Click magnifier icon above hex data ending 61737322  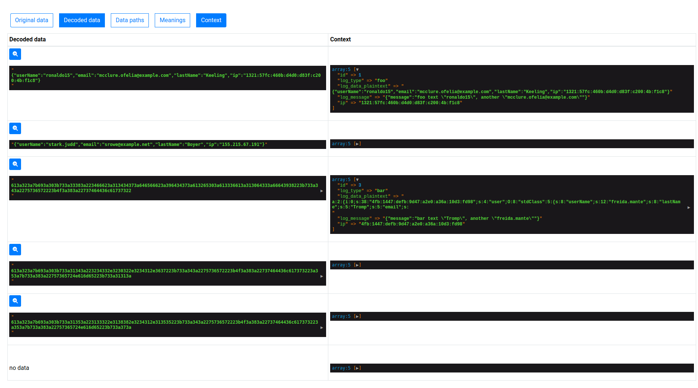15,164
